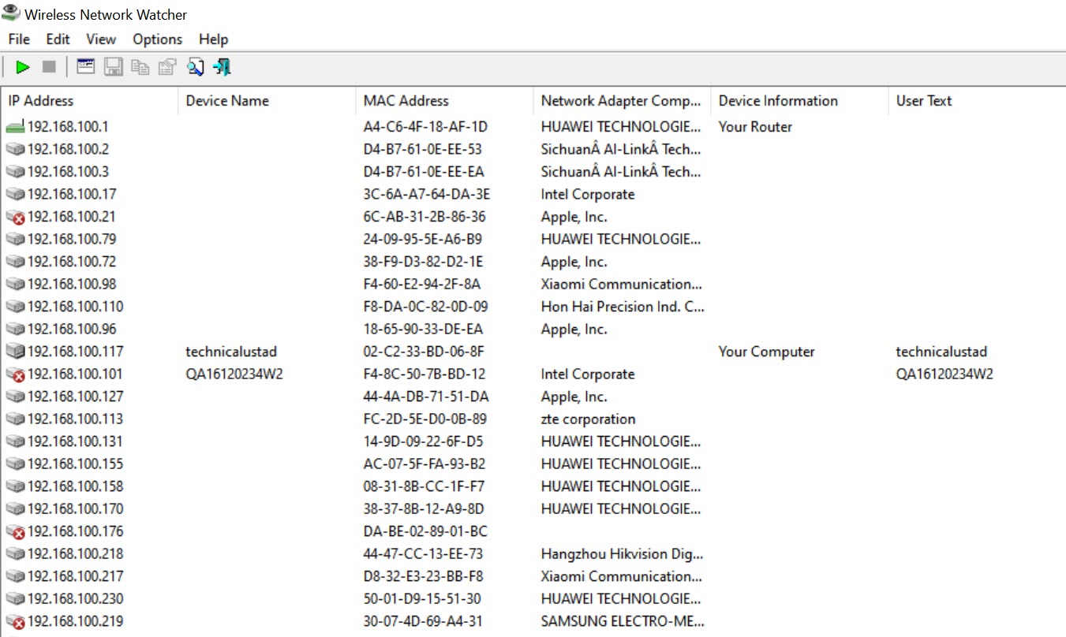Click Apple, Inc. in 192.168.100.21 row
The image size is (1066, 637).
[x=574, y=217]
